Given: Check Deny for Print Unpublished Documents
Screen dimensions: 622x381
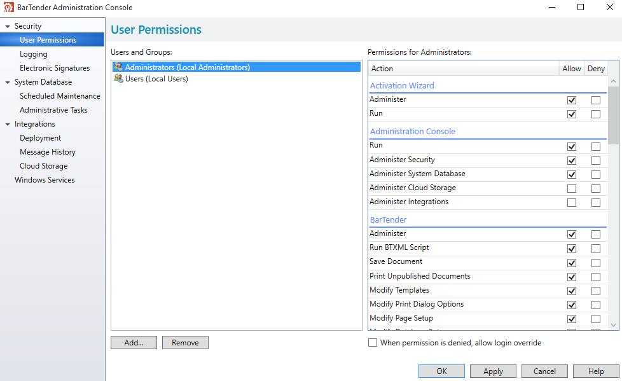Looking at the screenshot, I should [x=596, y=277].
